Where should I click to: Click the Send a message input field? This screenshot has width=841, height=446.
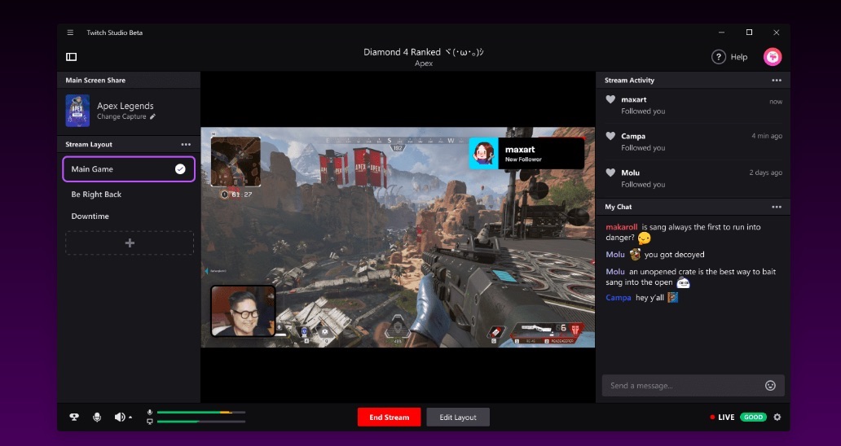693,386
